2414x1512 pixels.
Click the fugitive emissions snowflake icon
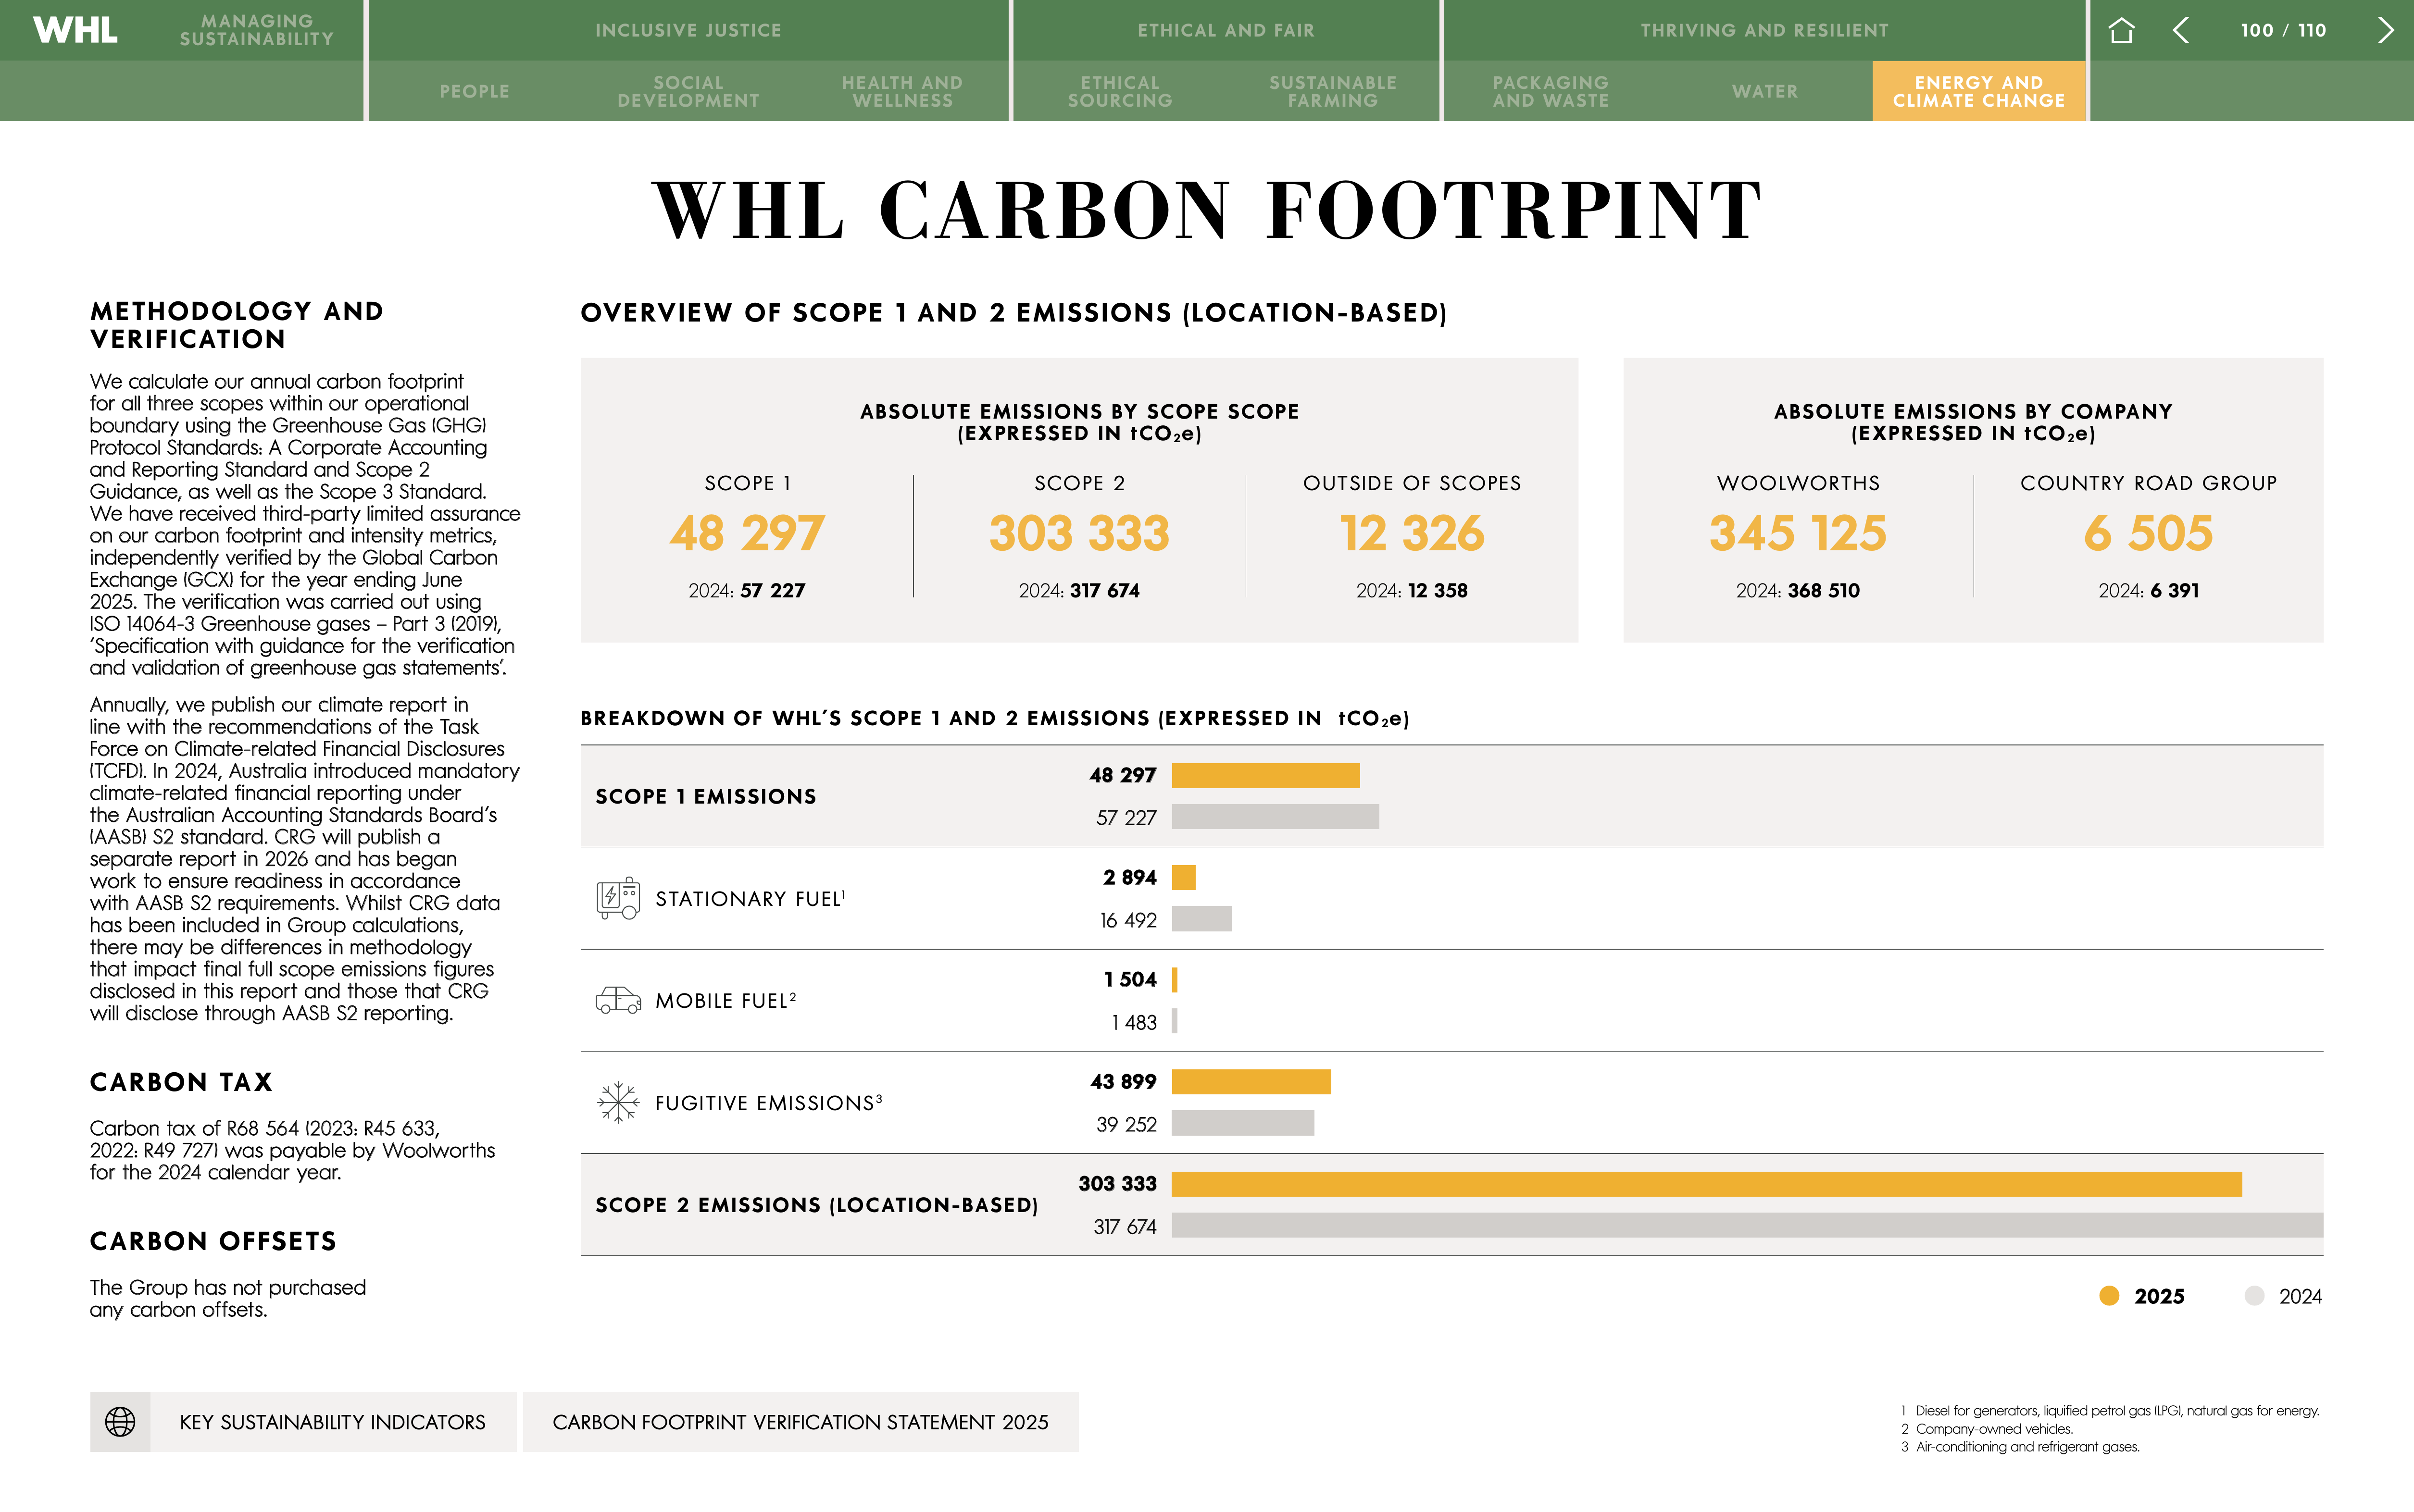tap(617, 1102)
